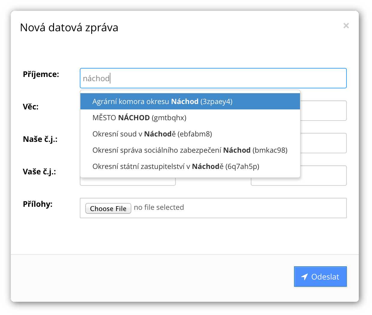Viewport: 372px width, 315px height.
Task: Click the paper plane icon on Odeslat
Action: point(304,277)
